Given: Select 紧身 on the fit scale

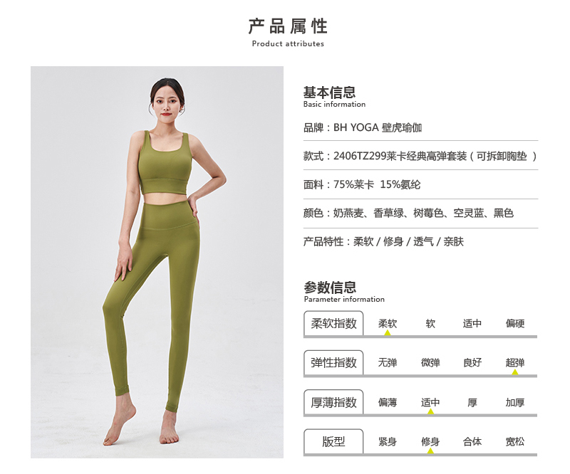Looking at the screenshot, I should tap(388, 442).
